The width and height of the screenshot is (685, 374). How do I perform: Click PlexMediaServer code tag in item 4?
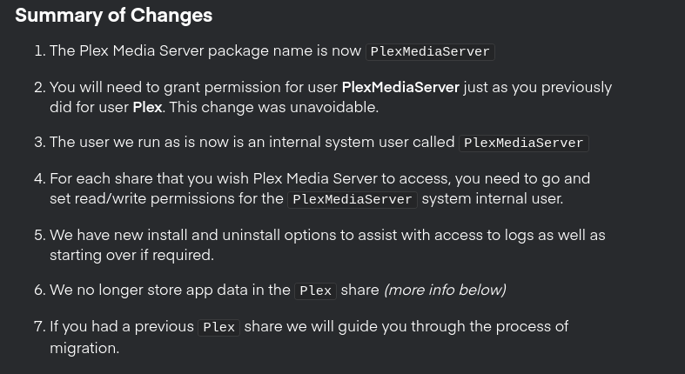(353, 199)
